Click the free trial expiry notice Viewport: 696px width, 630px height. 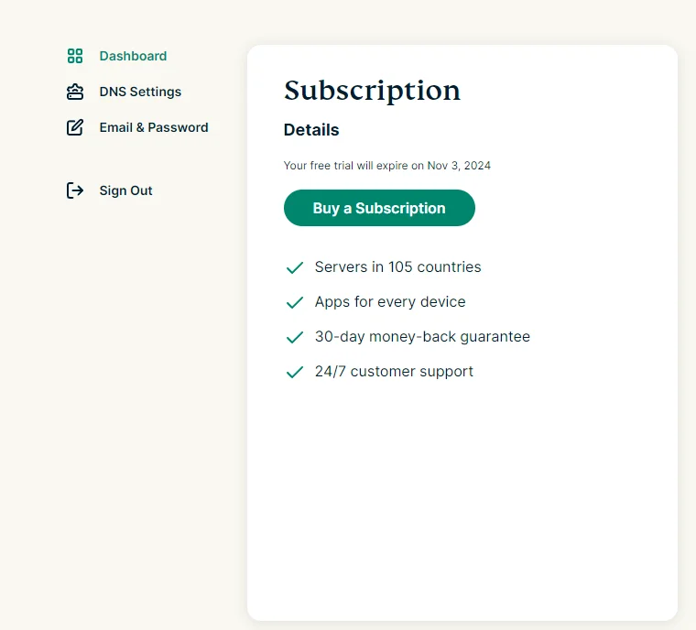click(x=387, y=166)
